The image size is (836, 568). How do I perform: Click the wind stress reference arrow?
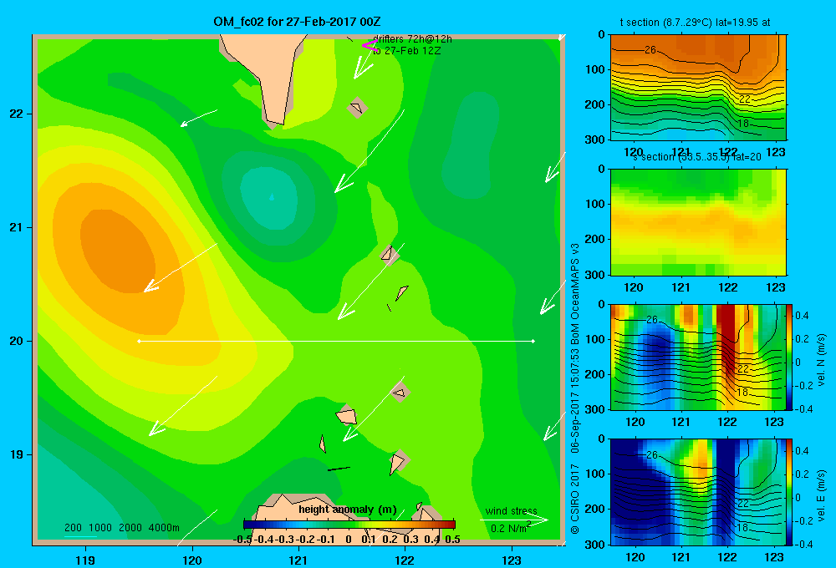pyautogui.click(x=514, y=520)
